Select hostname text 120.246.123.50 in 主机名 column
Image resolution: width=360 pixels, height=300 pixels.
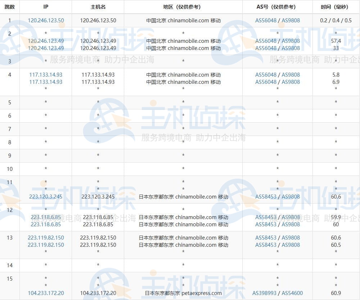[x=98, y=21]
